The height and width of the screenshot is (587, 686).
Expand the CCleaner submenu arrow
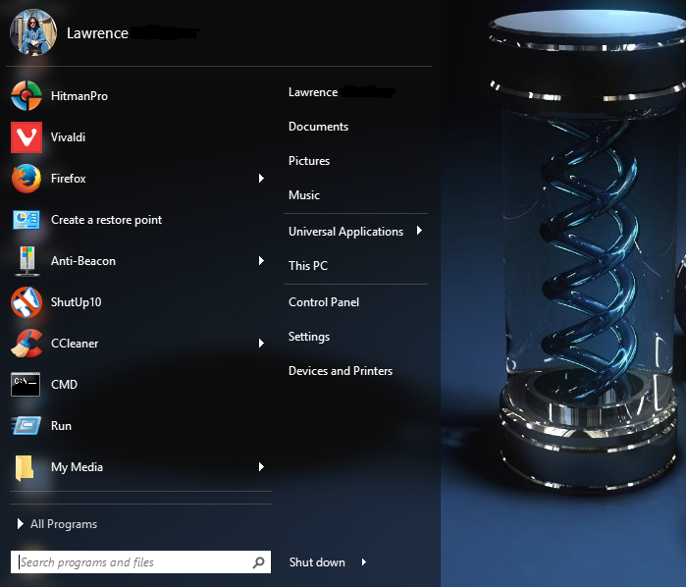tap(261, 344)
